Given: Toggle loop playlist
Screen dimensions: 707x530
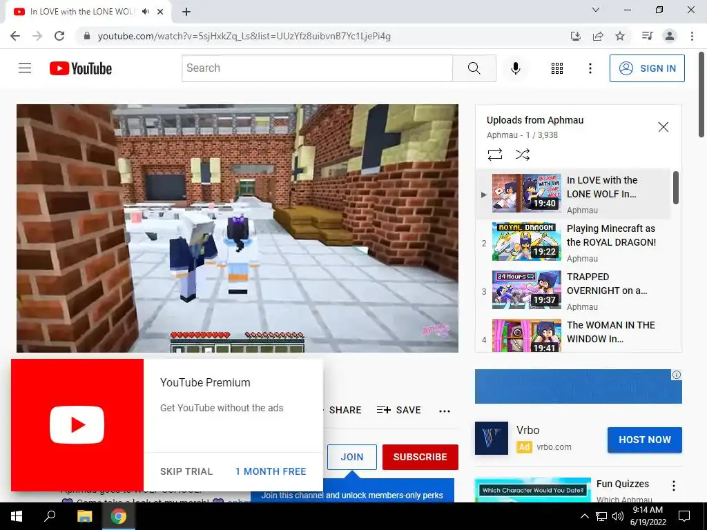Looking at the screenshot, I should click(494, 155).
